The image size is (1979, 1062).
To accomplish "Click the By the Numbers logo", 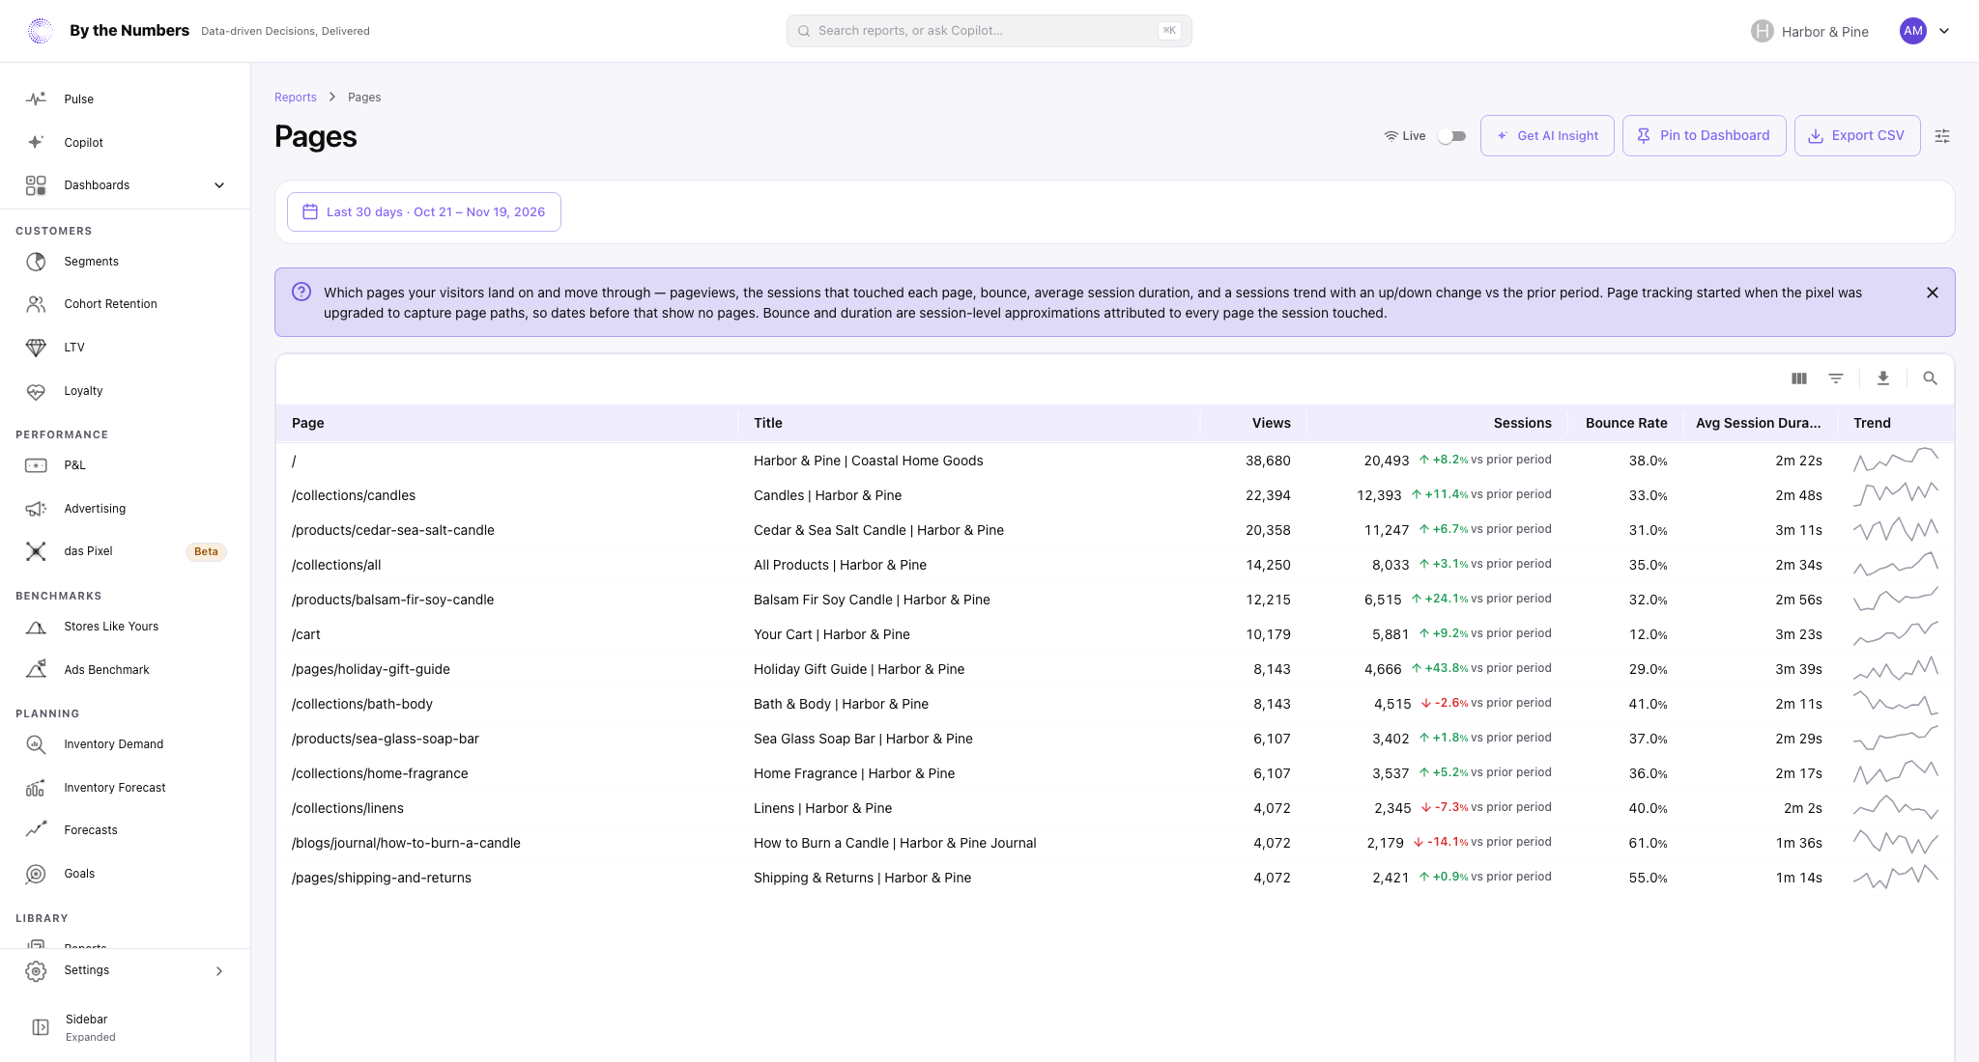I will [41, 31].
